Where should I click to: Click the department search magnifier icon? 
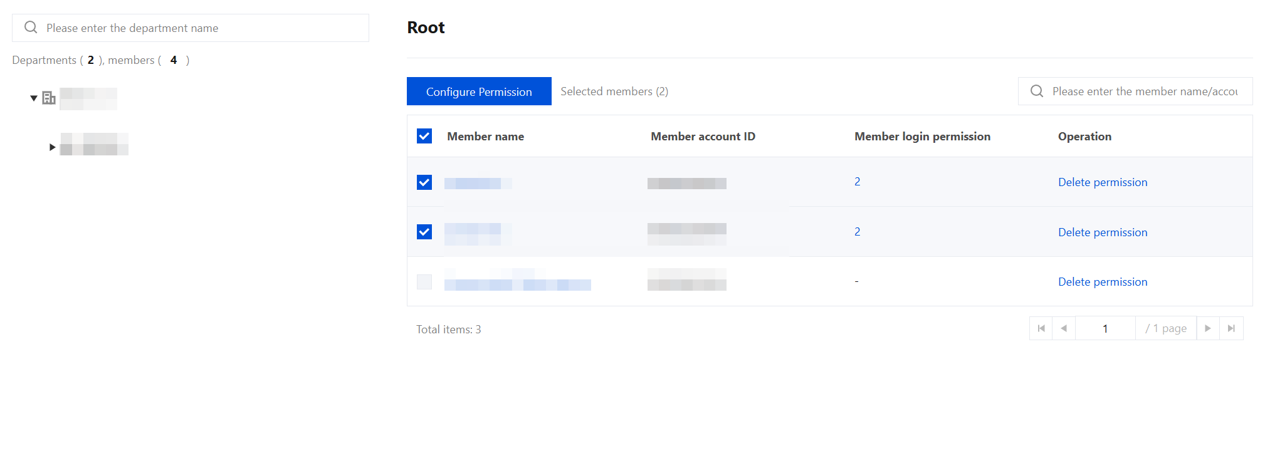pos(31,27)
